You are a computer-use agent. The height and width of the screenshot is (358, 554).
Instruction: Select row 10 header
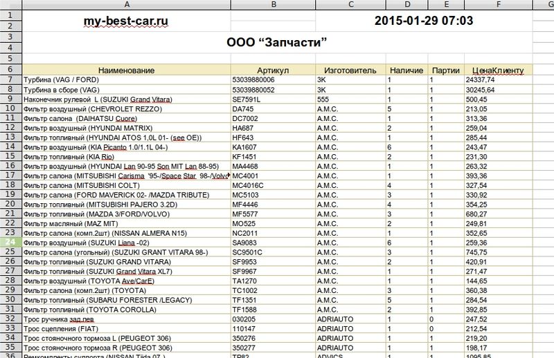pyautogui.click(x=10, y=109)
